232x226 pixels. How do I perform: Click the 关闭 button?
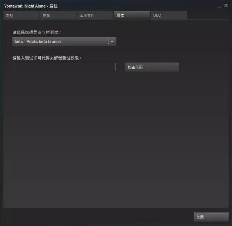point(211,217)
